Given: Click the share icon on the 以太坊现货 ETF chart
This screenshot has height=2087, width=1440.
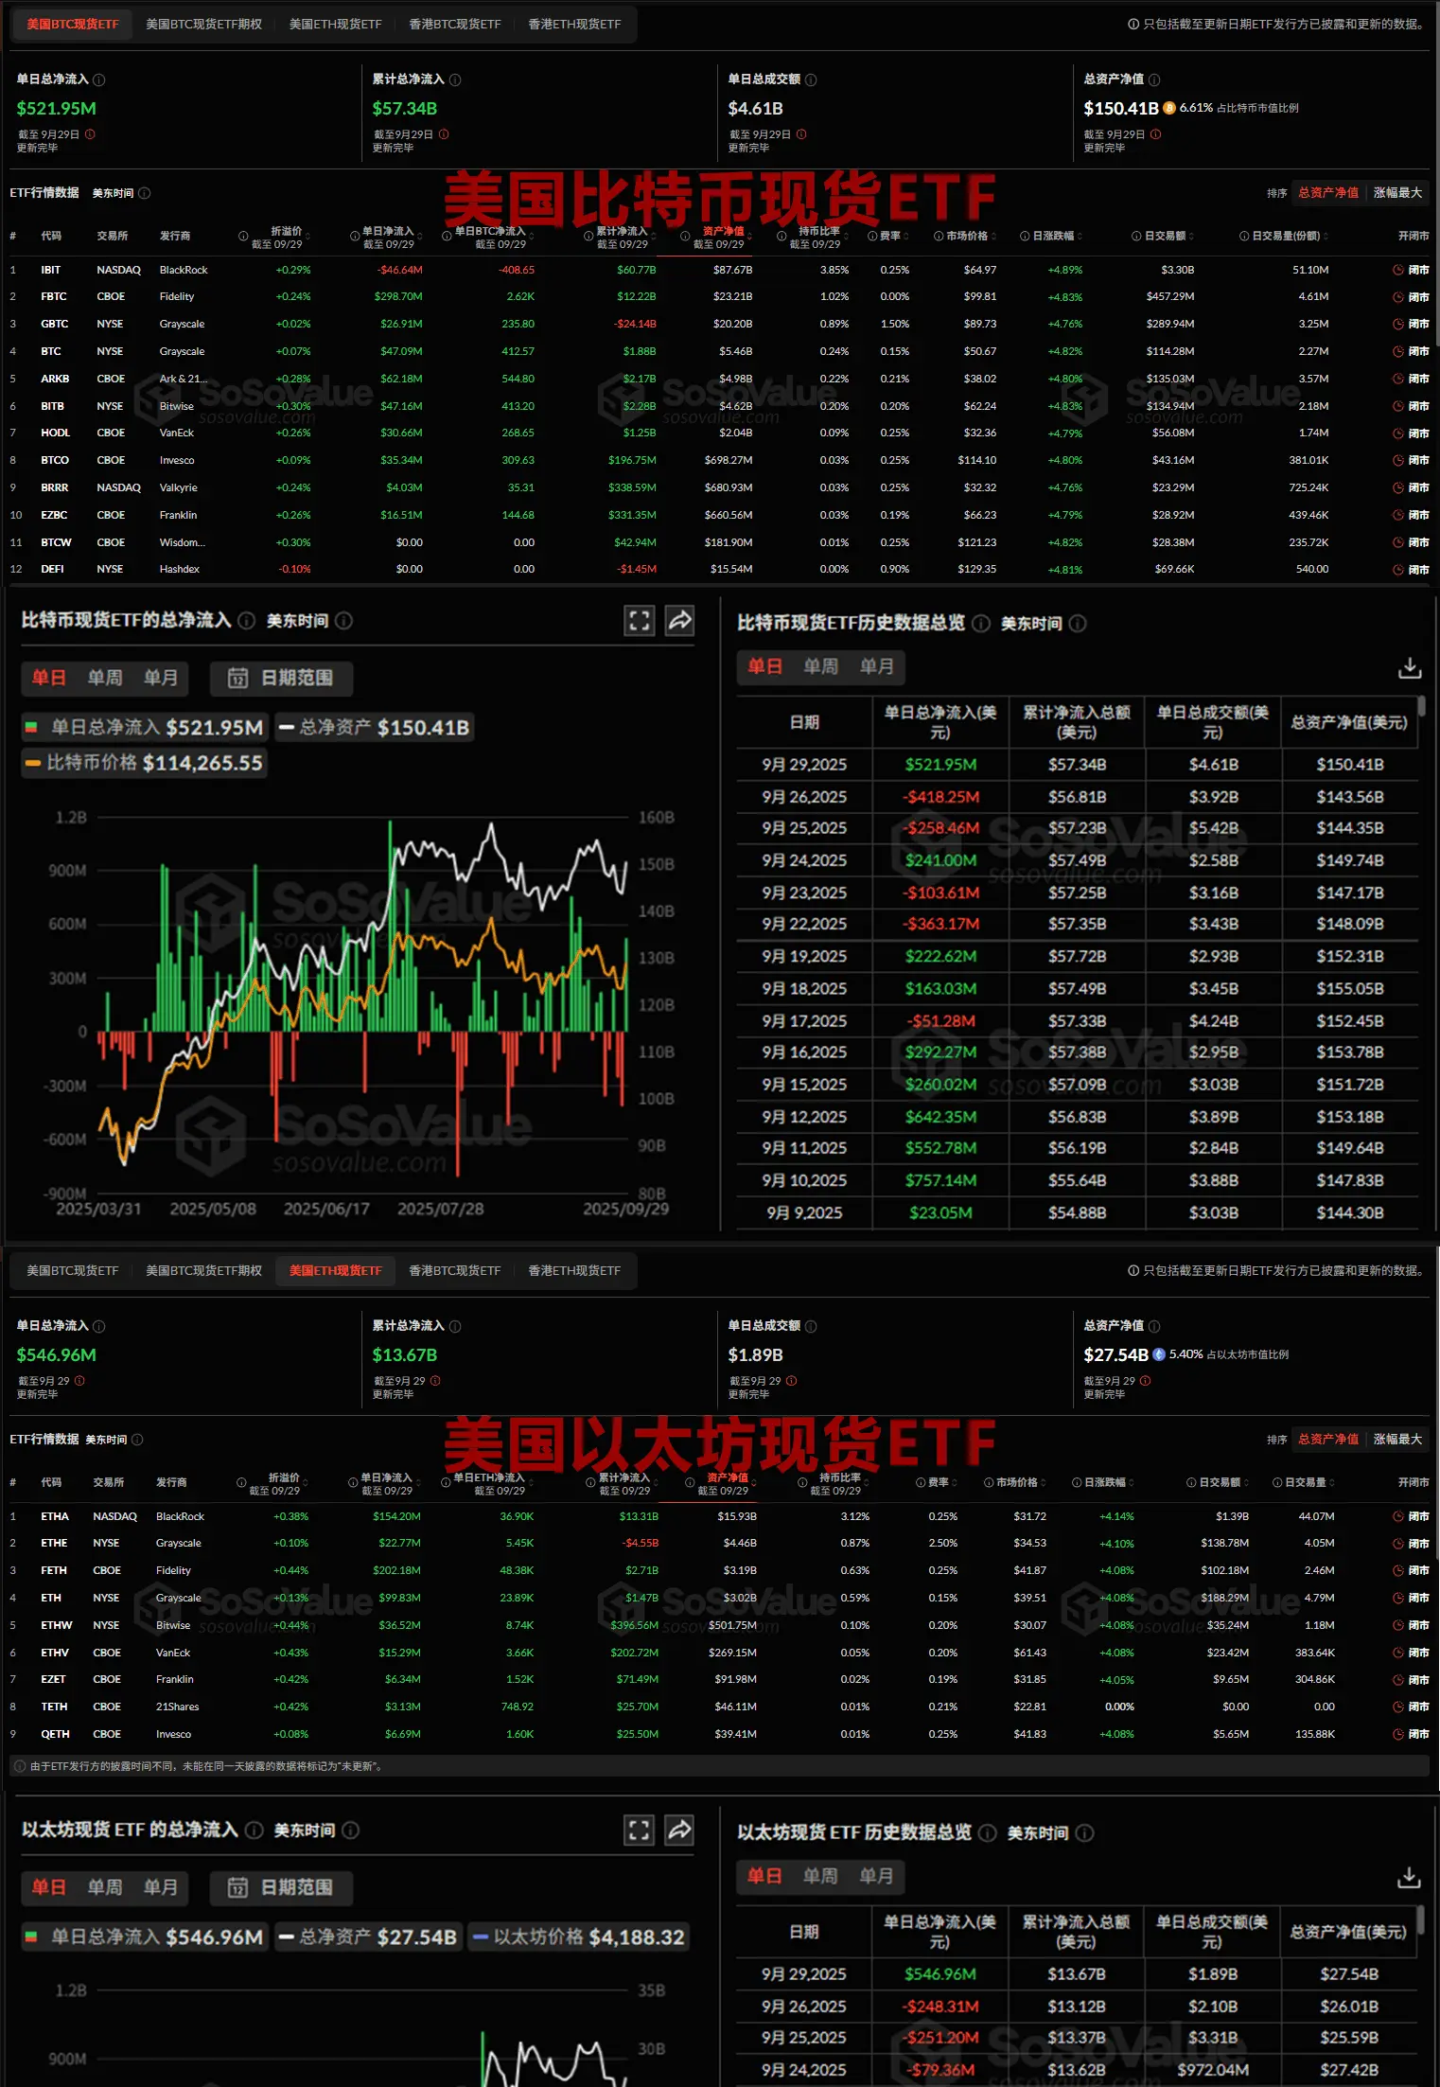Looking at the screenshot, I should 680,1830.
